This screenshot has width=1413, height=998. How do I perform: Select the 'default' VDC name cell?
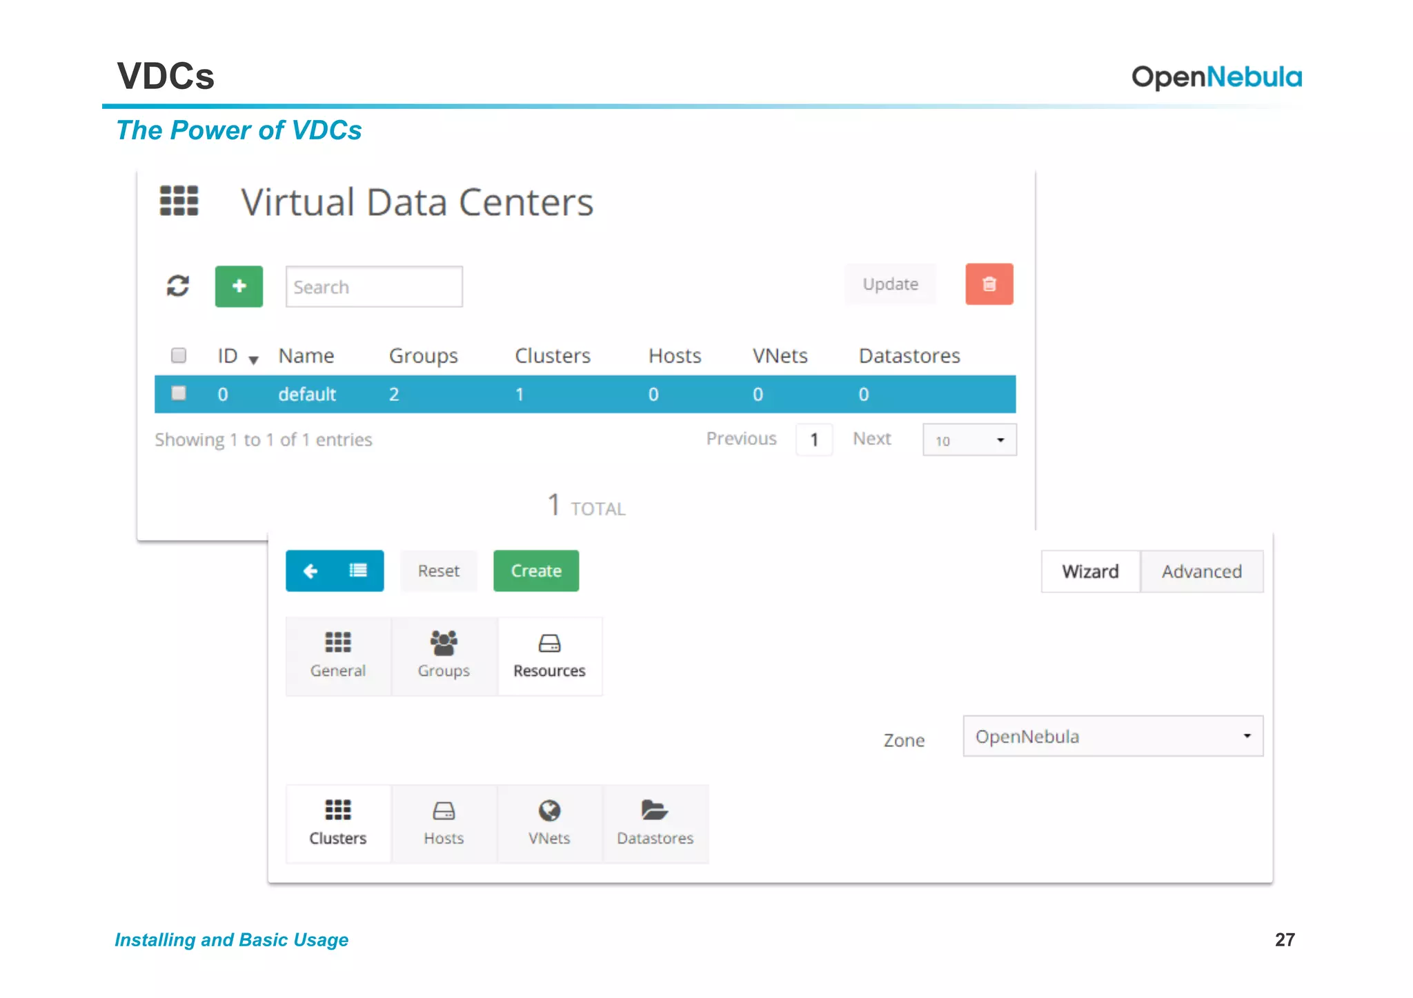(307, 394)
